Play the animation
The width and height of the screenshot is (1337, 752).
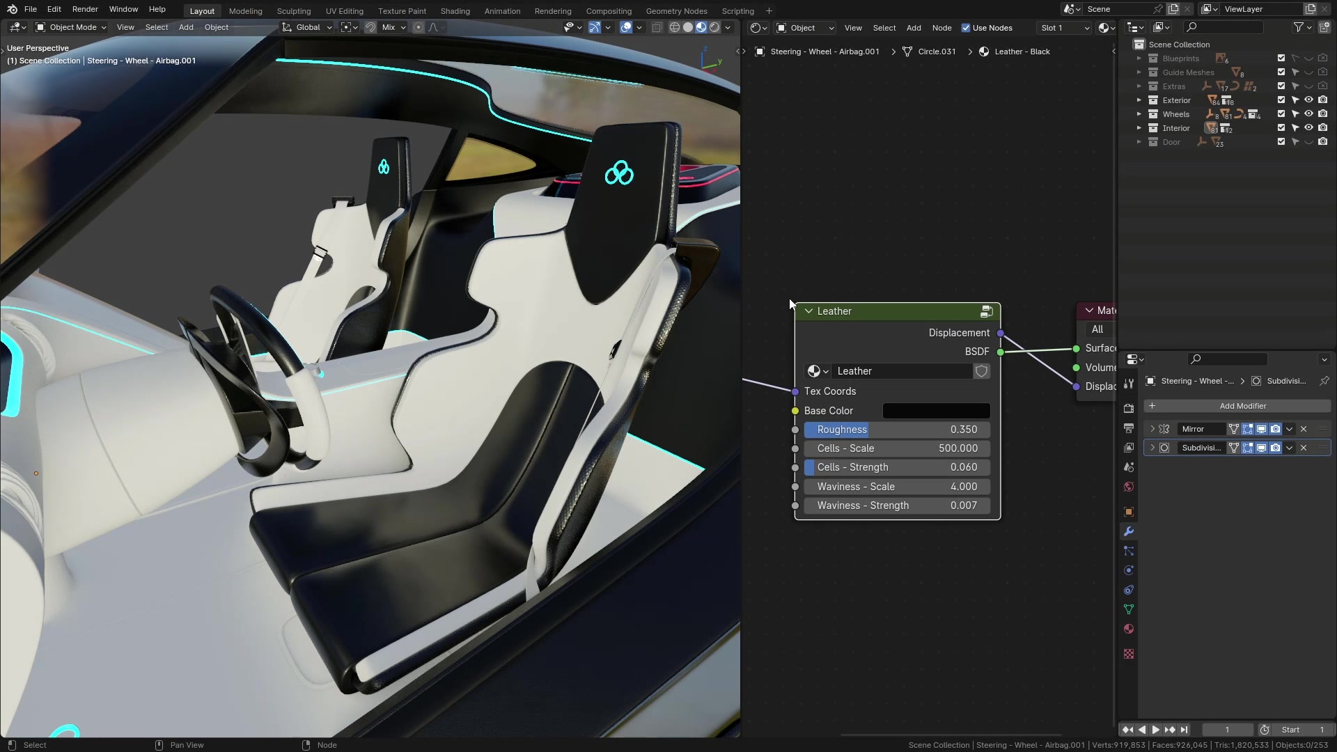click(1155, 730)
